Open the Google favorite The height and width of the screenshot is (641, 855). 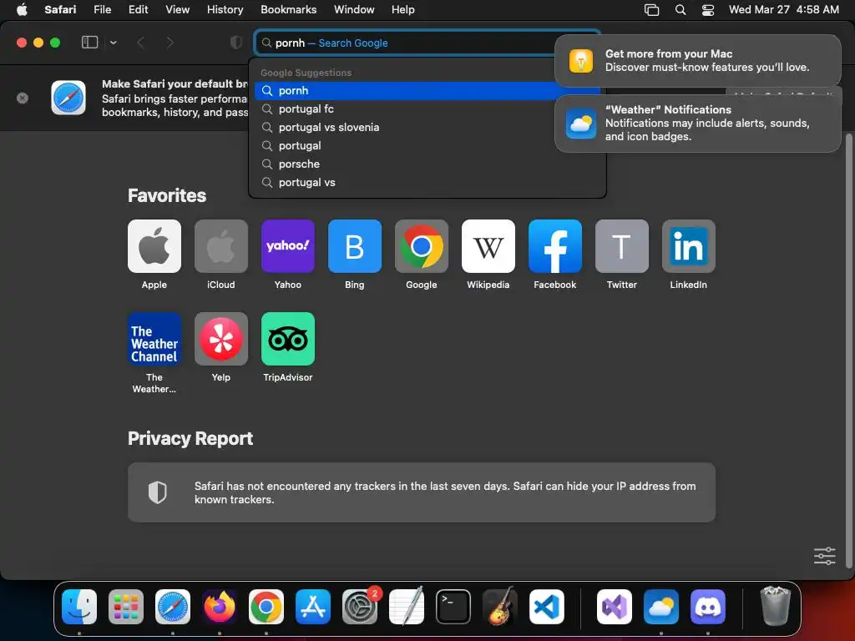pos(422,246)
